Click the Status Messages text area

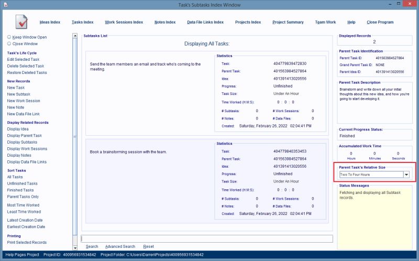[374, 218]
